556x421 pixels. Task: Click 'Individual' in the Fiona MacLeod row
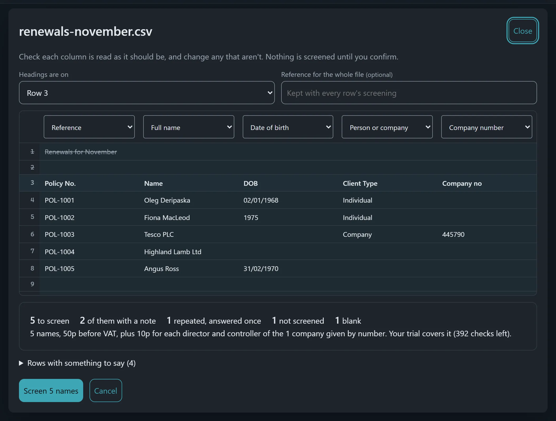[357, 218]
